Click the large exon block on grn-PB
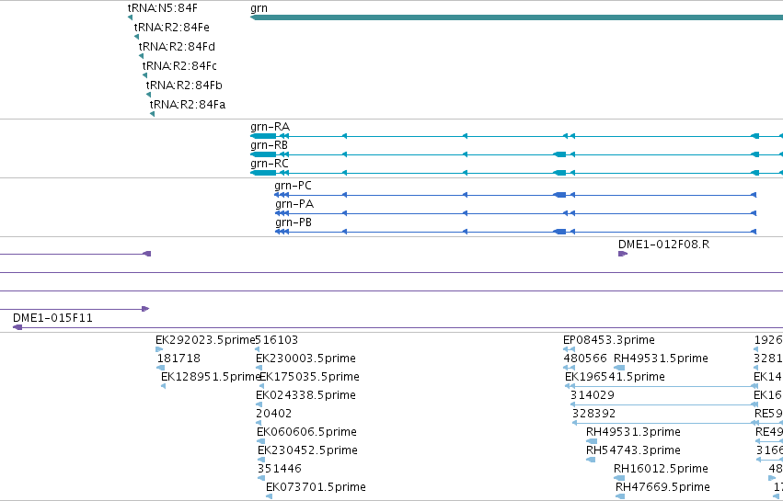 (559, 232)
